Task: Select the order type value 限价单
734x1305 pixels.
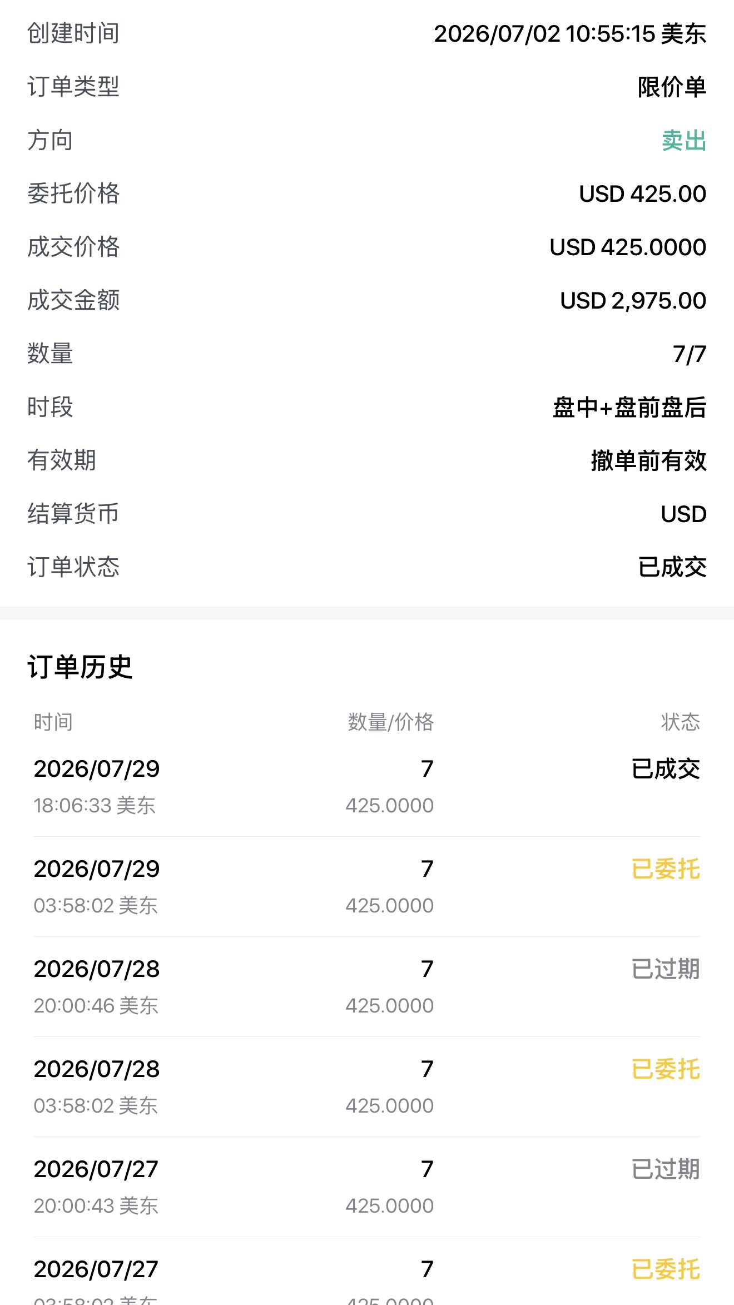Action: click(x=672, y=87)
